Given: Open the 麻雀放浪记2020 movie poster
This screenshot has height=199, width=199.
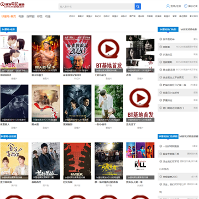Looking at the screenshot, I should coord(77,54).
